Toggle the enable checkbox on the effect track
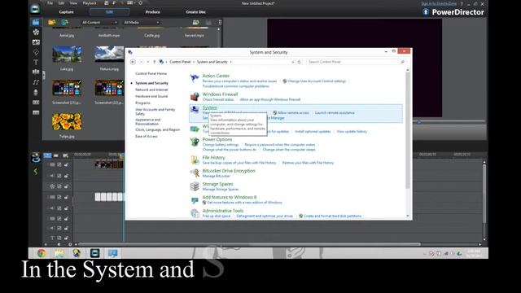This screenshot has height=293, width=521. tap(59, 186)
